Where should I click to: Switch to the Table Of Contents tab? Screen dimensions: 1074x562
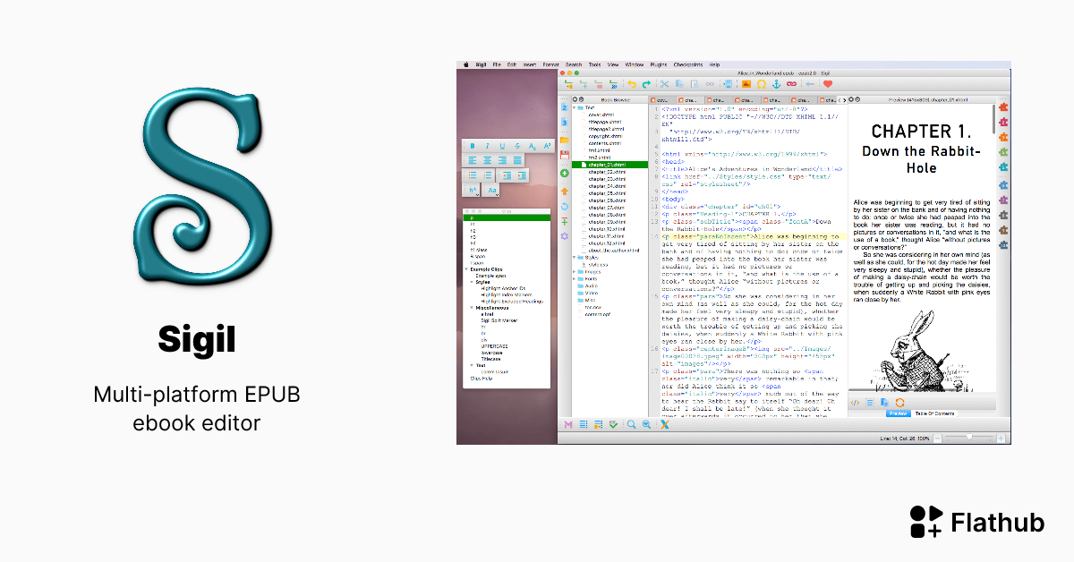(x=934, y=413)
